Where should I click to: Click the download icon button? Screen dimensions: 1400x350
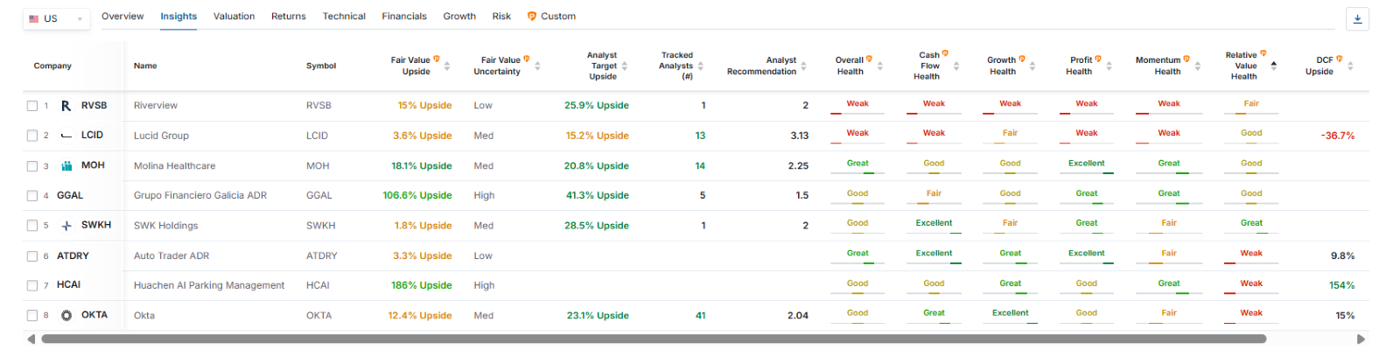pyautogui.click(x=1357, y=18)
